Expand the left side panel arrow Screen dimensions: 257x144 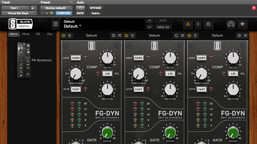[4, 122]
